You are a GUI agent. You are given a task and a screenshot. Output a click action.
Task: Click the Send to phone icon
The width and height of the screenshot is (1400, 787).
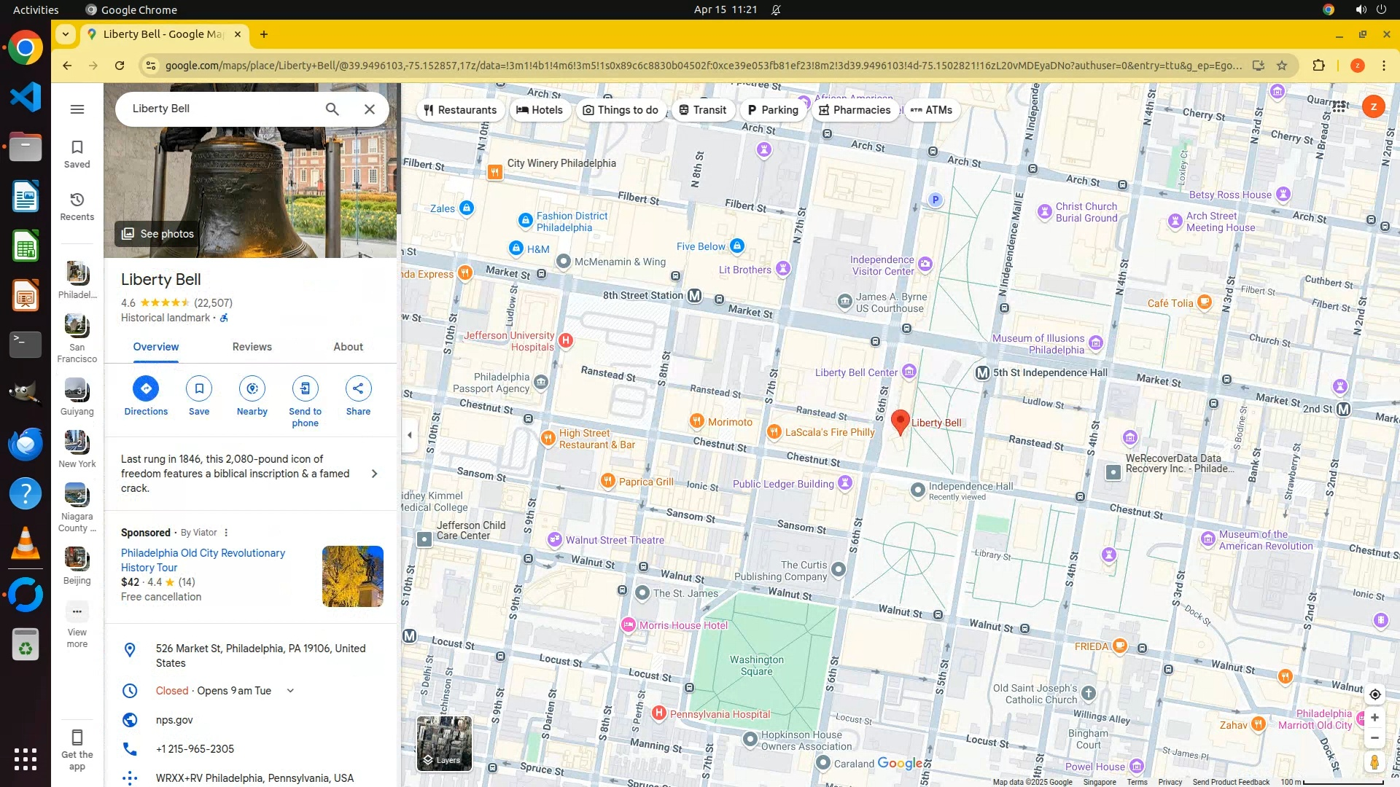[x=305, y=388]
